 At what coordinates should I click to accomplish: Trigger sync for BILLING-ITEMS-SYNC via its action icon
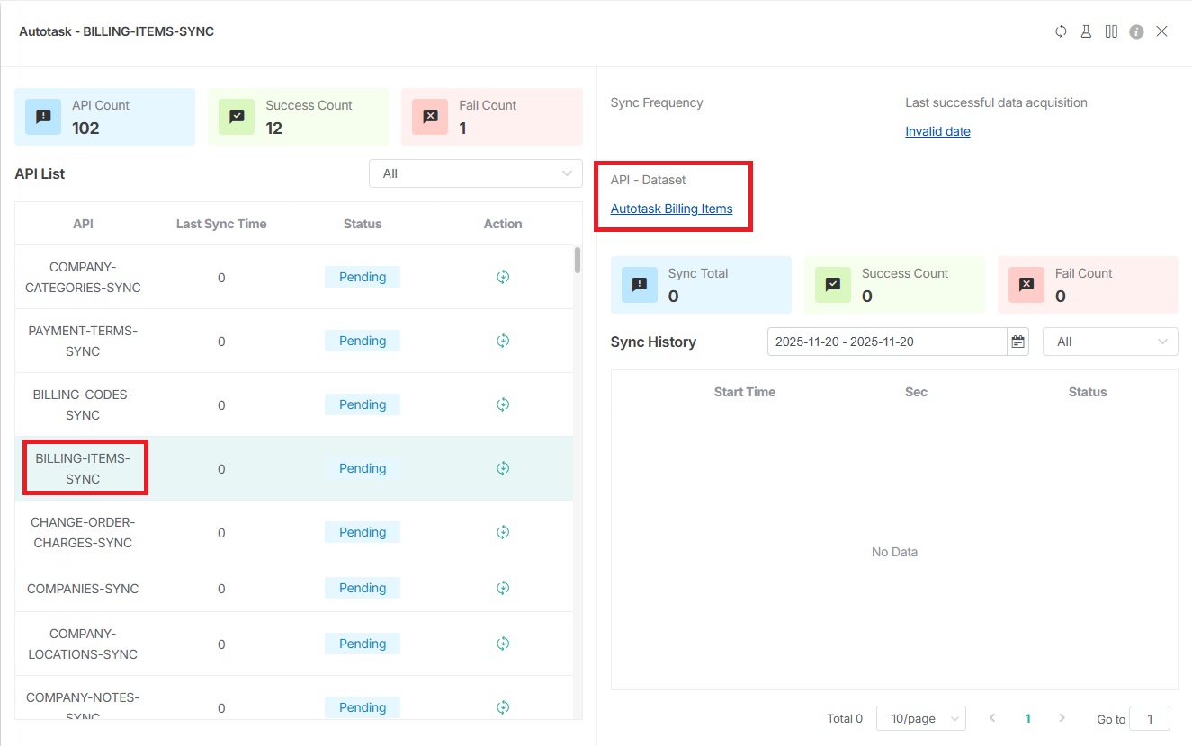503,467
